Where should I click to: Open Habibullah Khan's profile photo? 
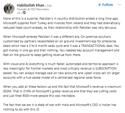pyautogui.click(x=9, y=9)
